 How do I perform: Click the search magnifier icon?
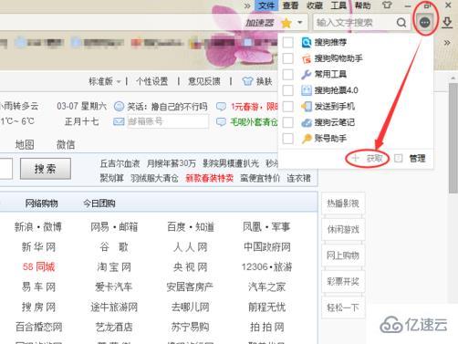coord(401,23)
